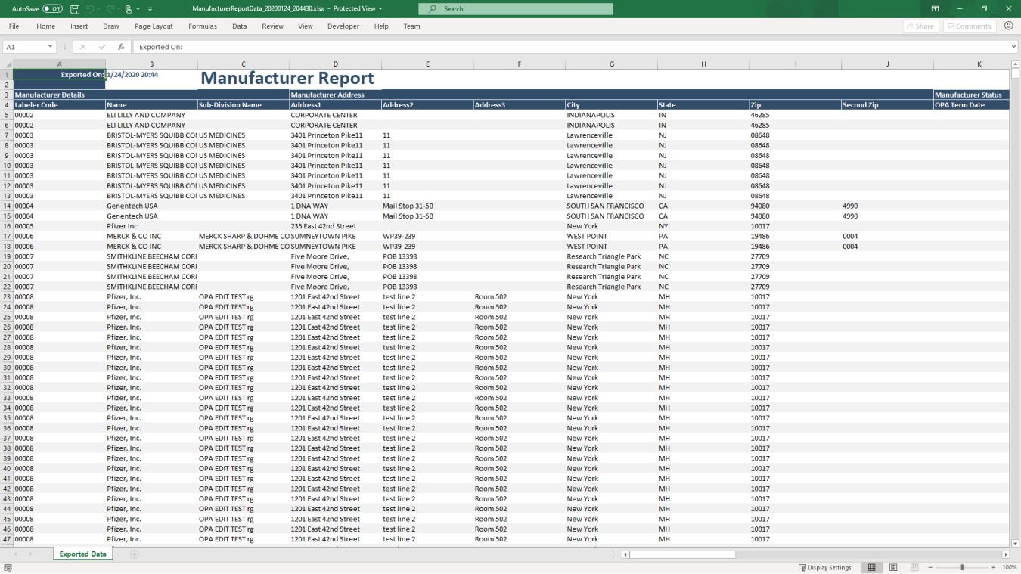Open the File menu
The height and width of the screenshot is (574, 1021).
(14, 26)
